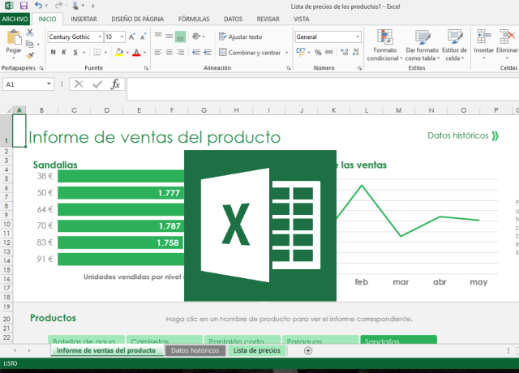Click Sandalias product button
Viewport: 519px width, 373px height.
398,340
